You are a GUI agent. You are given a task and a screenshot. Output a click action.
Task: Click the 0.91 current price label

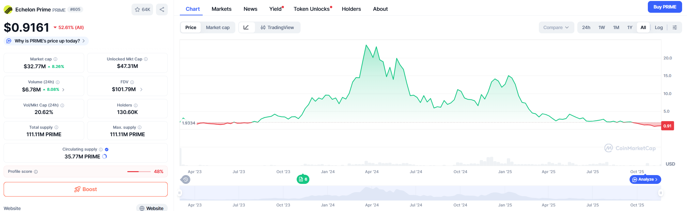(667, 126)
